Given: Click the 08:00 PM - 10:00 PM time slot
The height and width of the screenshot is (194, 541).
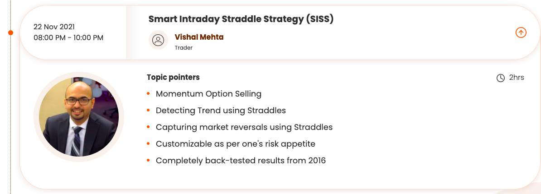Looking at the screenshot, I should [68, 37].
